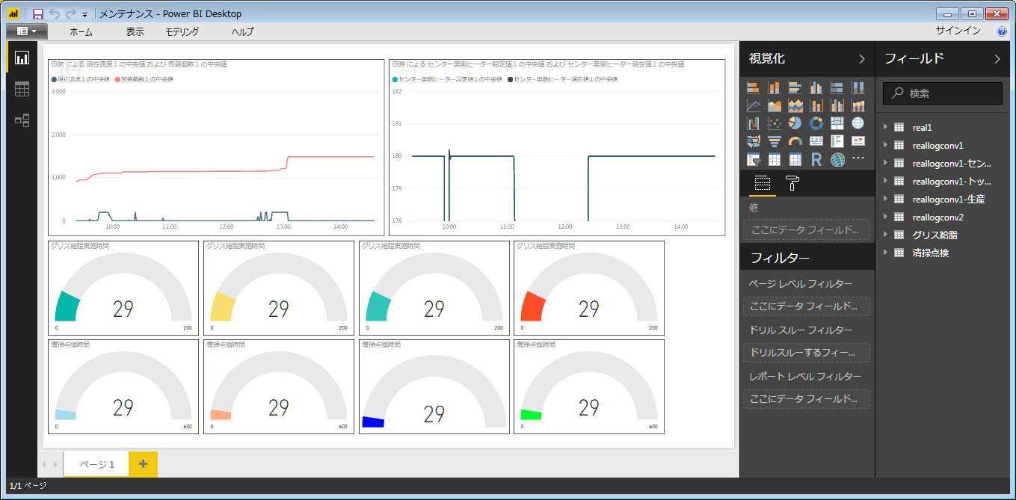Open the Format paint roller tab

(791, 183)
